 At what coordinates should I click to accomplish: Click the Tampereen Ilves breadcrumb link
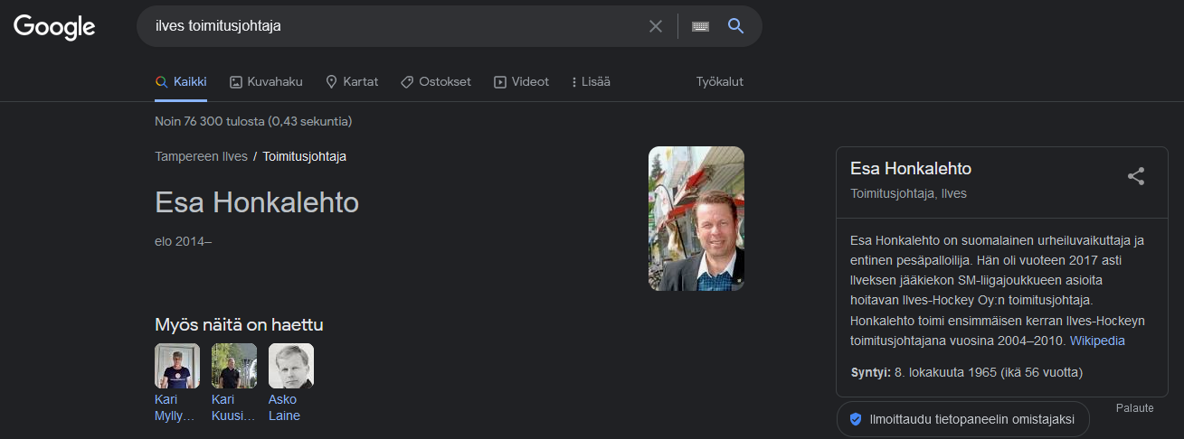pyautogui.click(x=201, y=156)
